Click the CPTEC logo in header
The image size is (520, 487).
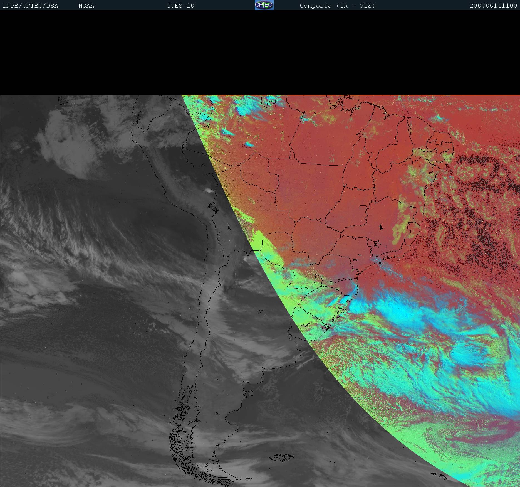click(264, 5)
